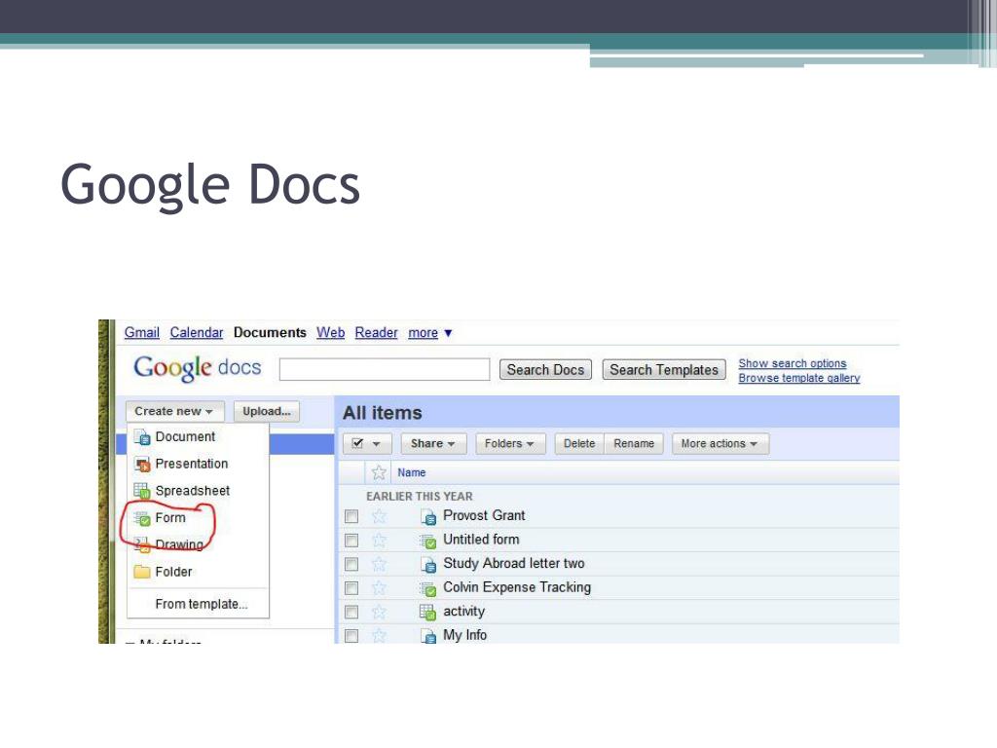
Task: Open the Web link
Action: coord(331,333)
